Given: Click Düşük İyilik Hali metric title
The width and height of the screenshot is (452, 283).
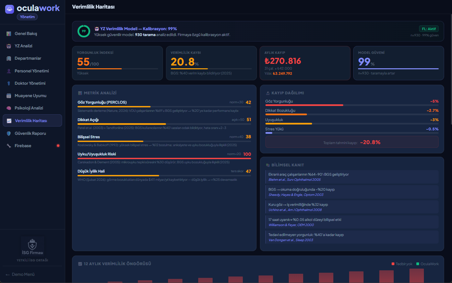Looking at the screenshot, I should pyautogui.click(x=91, y=171).
